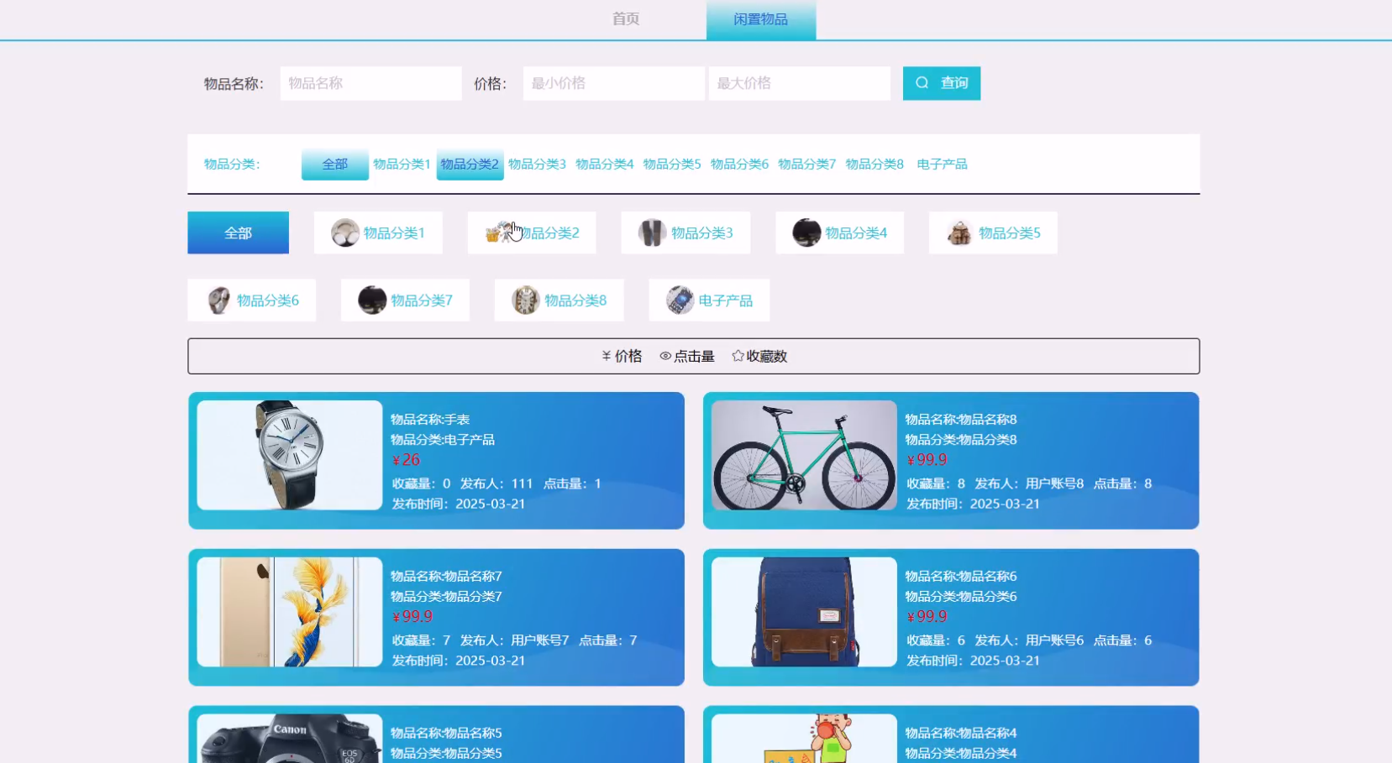Click 物品分类:电子产品 on the 手表 card
This screenshot has width=1392, height=763.
tap(443, 440)
